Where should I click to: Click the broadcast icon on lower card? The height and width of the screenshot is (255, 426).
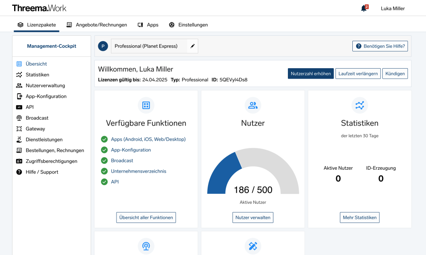[146, 246]
